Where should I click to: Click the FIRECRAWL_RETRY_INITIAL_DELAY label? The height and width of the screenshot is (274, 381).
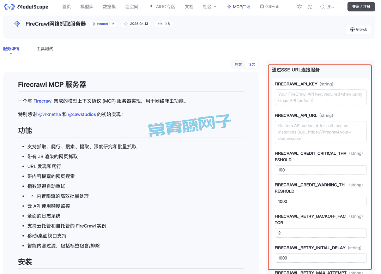310,248
